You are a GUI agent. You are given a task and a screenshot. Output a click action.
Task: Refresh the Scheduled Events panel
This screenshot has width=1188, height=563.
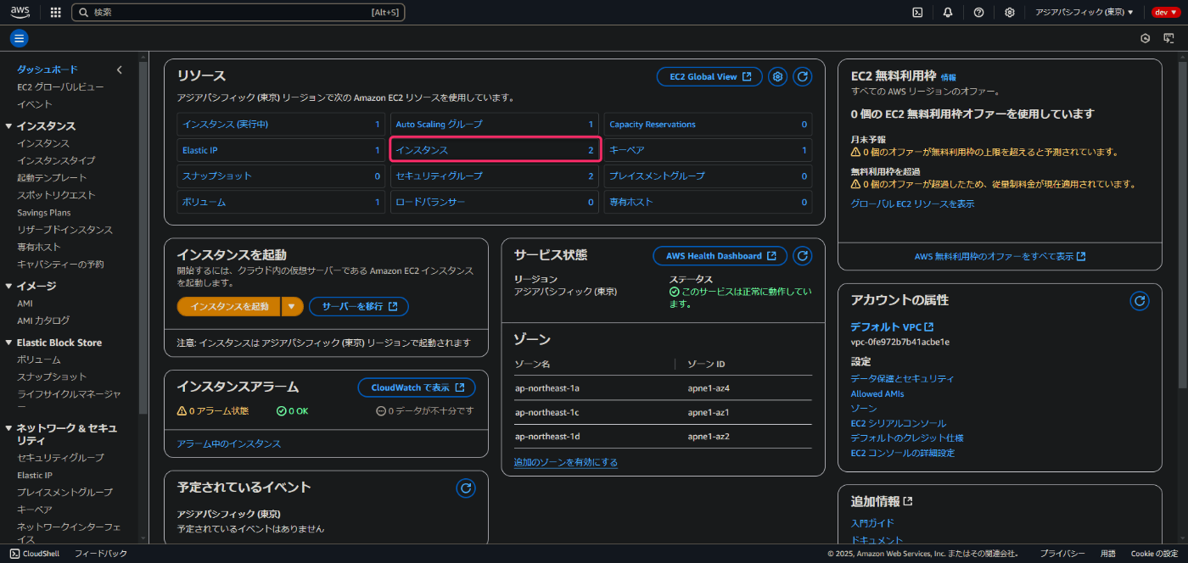465,488
